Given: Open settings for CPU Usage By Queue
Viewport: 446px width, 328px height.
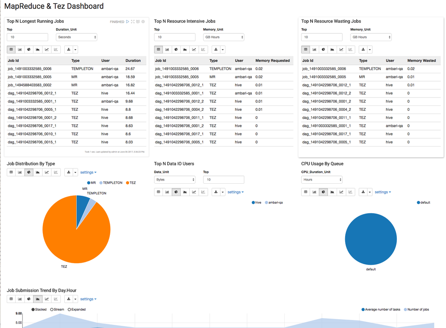Looking at the screenshot, I should point(383,192).
